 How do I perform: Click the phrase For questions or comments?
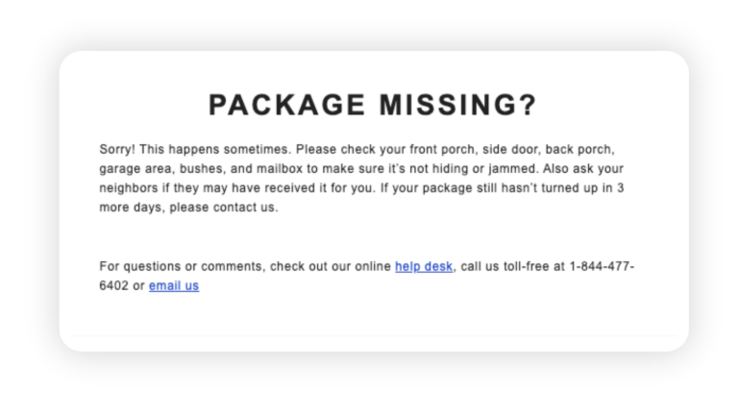pyautogui.click(x=183, y=266)
